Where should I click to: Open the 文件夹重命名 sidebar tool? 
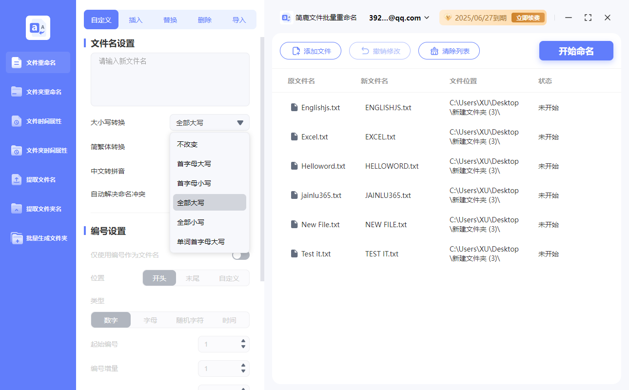click(x=38, y=92)
